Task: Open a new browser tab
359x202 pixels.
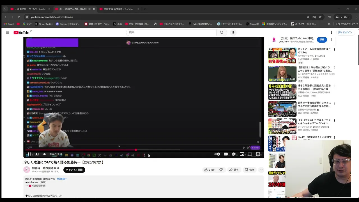Action: [145, 9]
